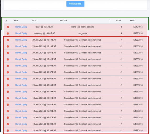Select the date '20 Jun 2025 @ 10:00 EAT'
This screenshot has height=134, width=150.
pos(44,66)
